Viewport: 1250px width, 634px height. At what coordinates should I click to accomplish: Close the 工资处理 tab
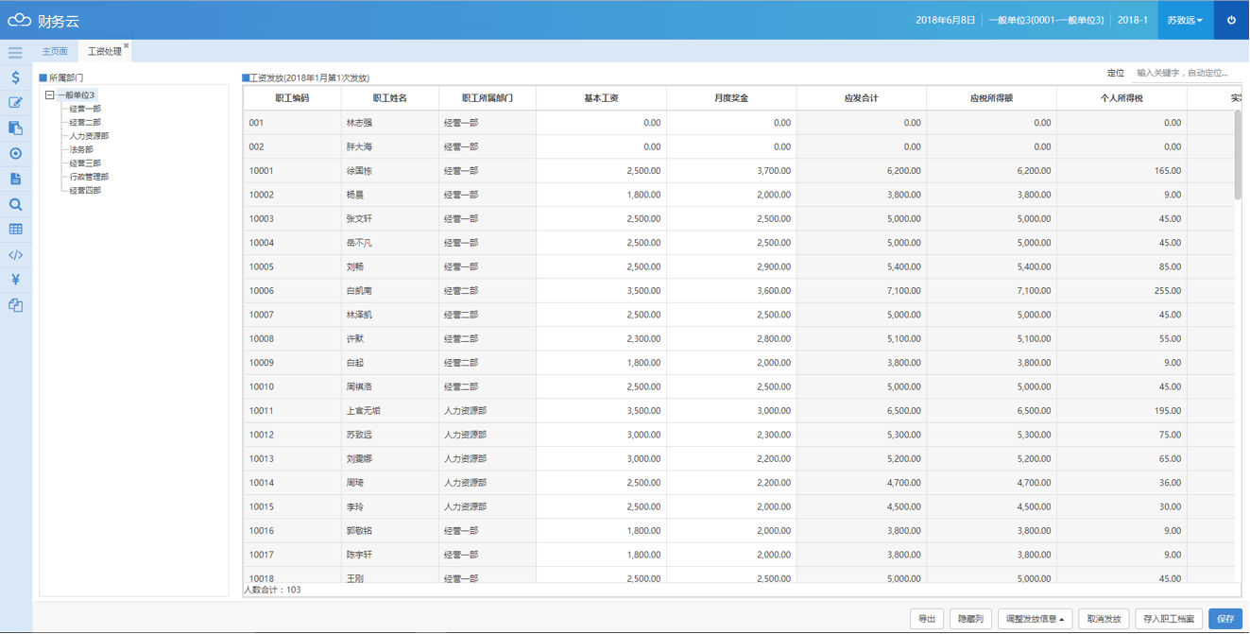coord(127,45)
